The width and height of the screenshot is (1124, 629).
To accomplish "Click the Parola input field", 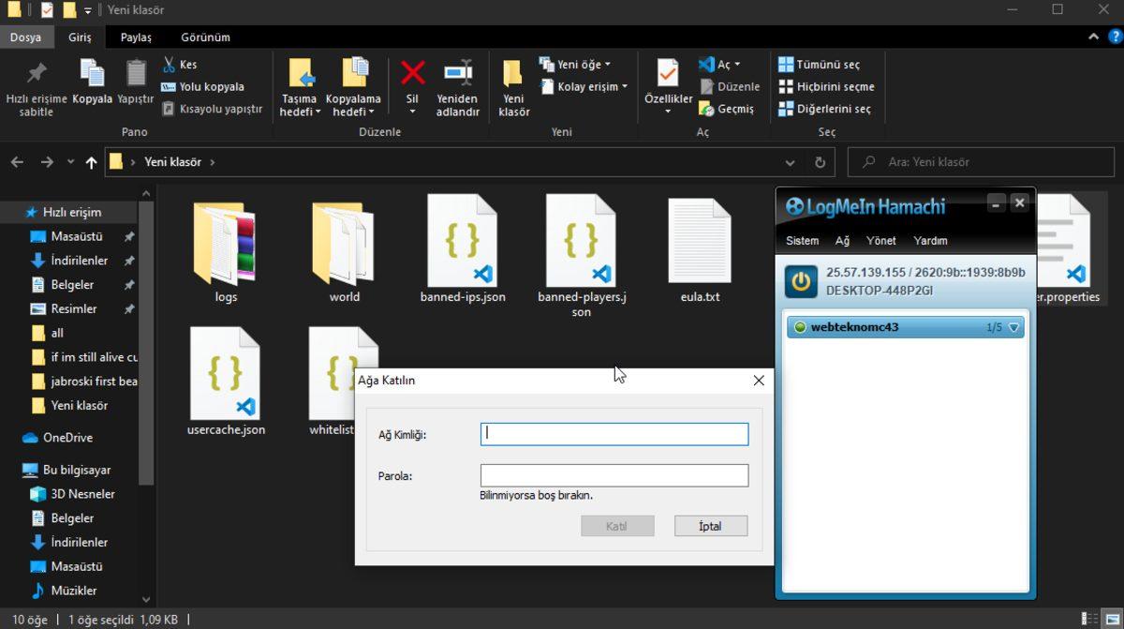I will 614,475.
